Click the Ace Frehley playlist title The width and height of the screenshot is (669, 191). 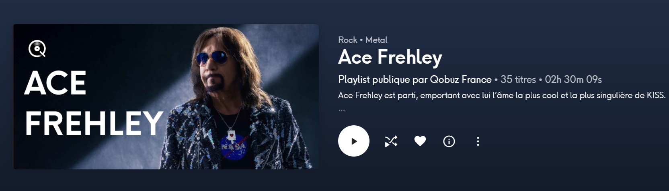coord(390,57)
